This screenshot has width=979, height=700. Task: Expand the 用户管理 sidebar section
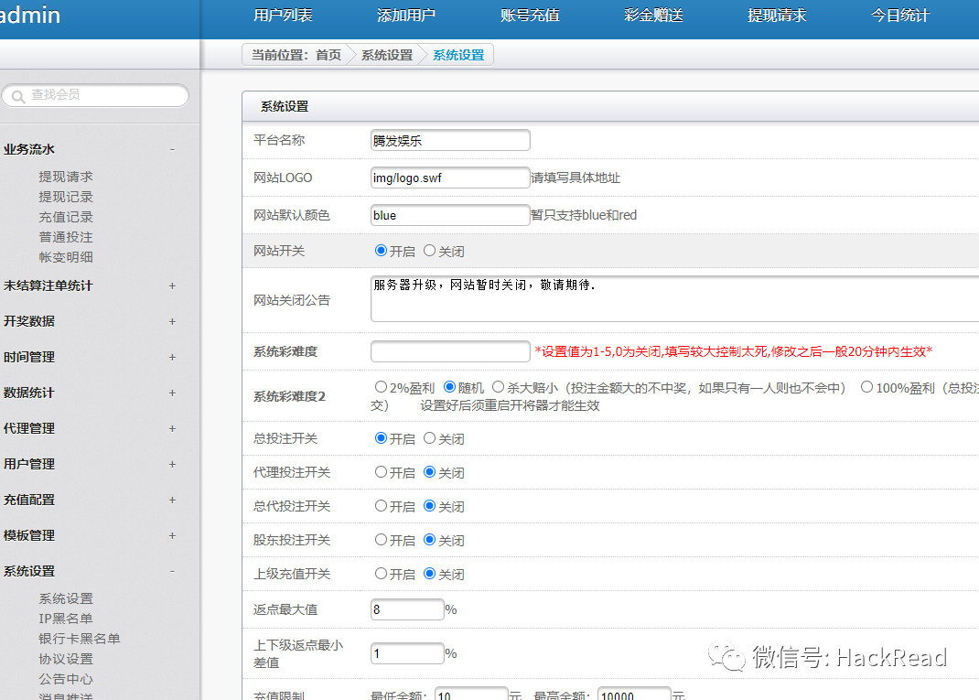coord(172,464)
